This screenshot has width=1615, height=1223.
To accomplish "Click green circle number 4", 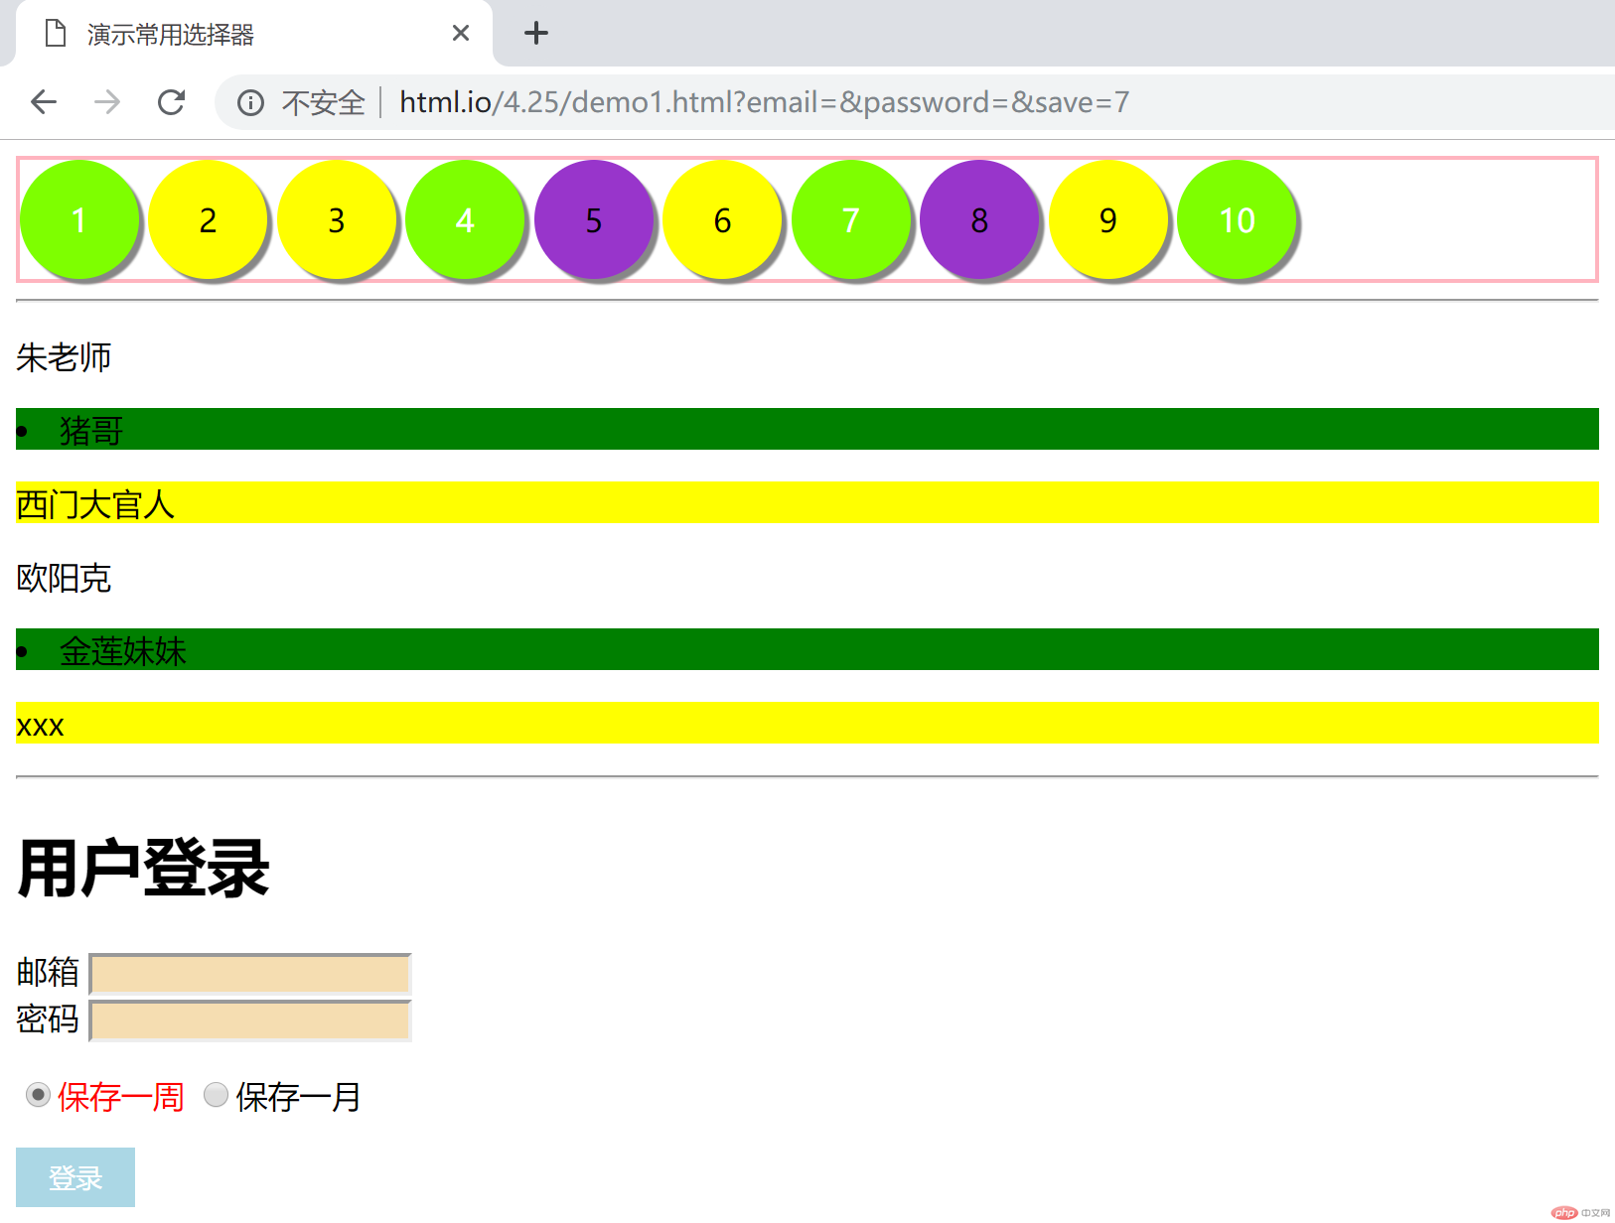I will click(x=465, y=219).
